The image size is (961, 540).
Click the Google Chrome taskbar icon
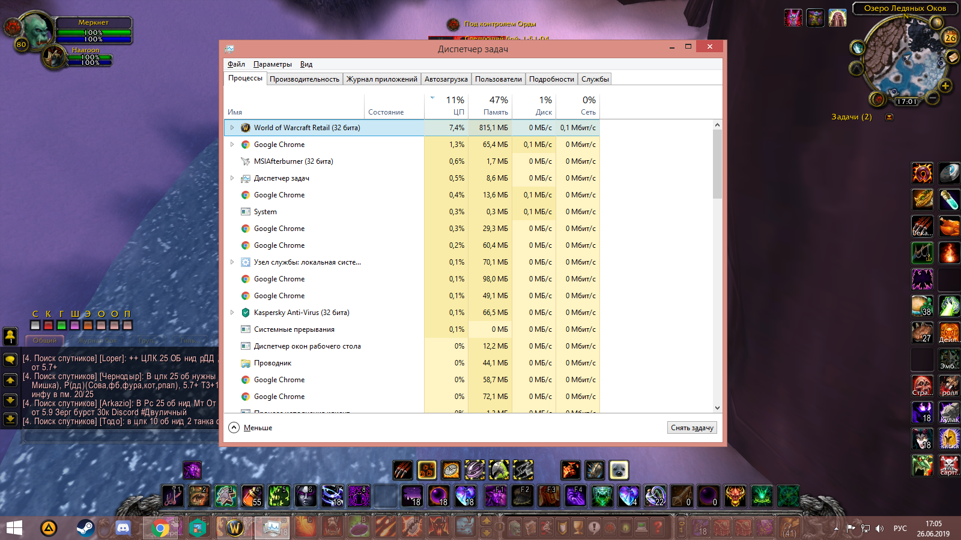click(160, 528)
